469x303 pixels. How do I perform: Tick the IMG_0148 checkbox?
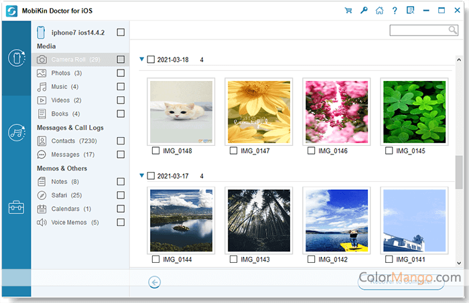pyautogui.click(x=156, y=151)
